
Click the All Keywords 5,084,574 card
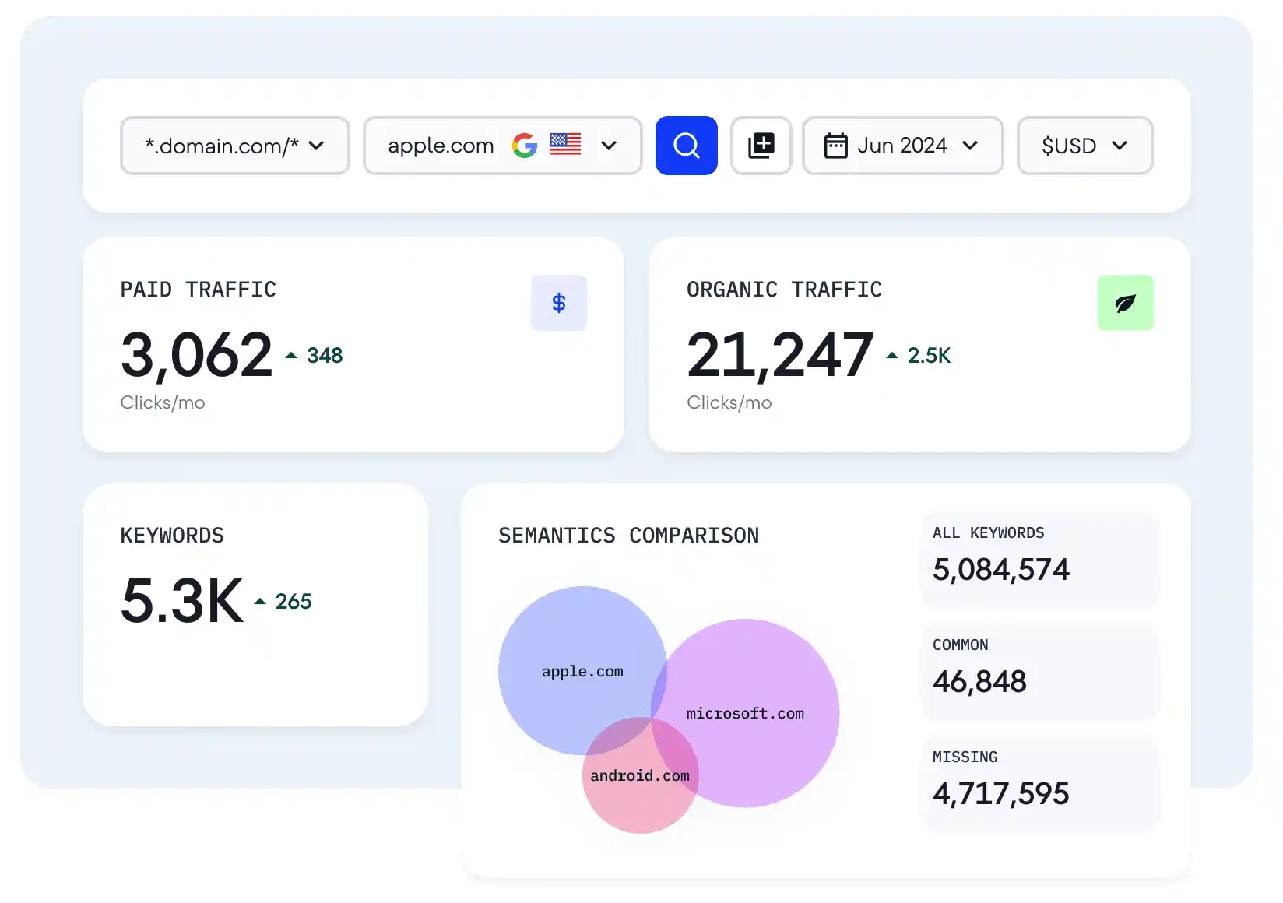point(1040,558)
